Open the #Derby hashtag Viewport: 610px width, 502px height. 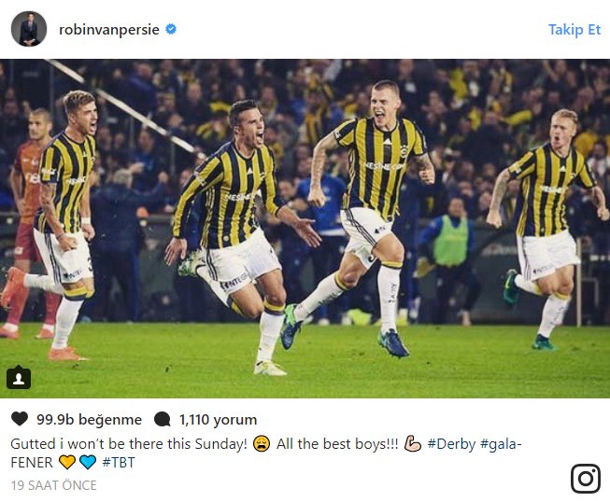[x=451, y=444]
